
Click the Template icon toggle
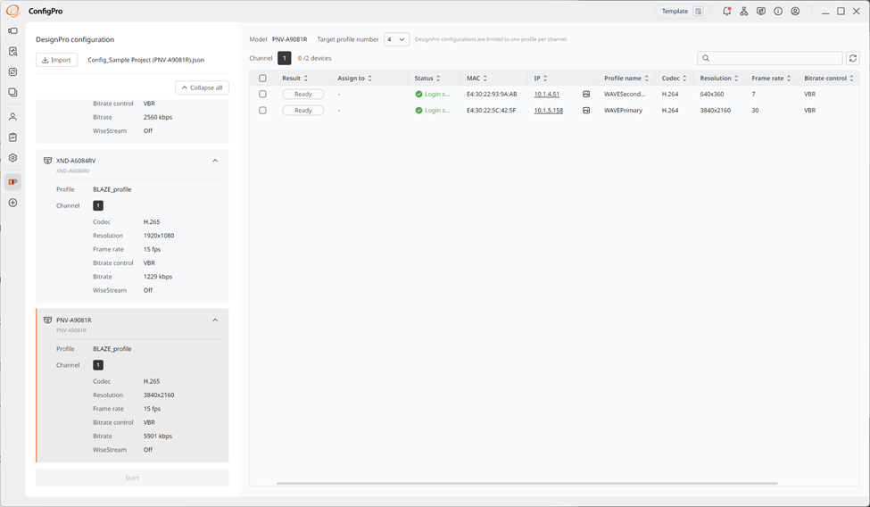(x=699, y=11)
